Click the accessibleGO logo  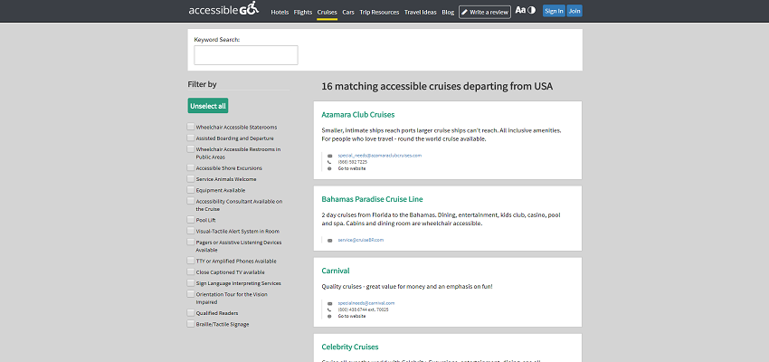tap(223, 9)
